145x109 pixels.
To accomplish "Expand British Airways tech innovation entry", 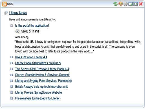I will pos(12,87).
